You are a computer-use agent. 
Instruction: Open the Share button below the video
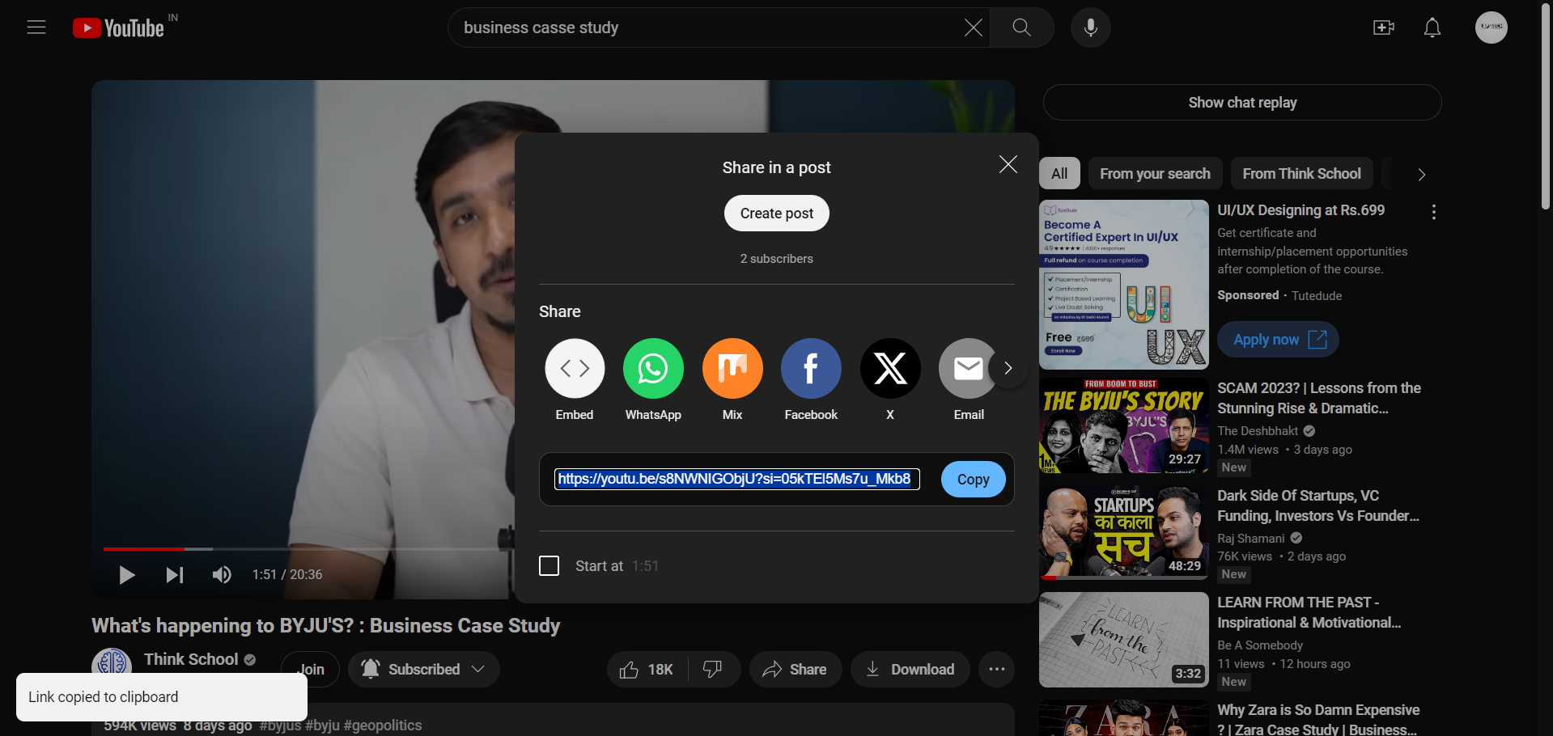click(796, 670)
